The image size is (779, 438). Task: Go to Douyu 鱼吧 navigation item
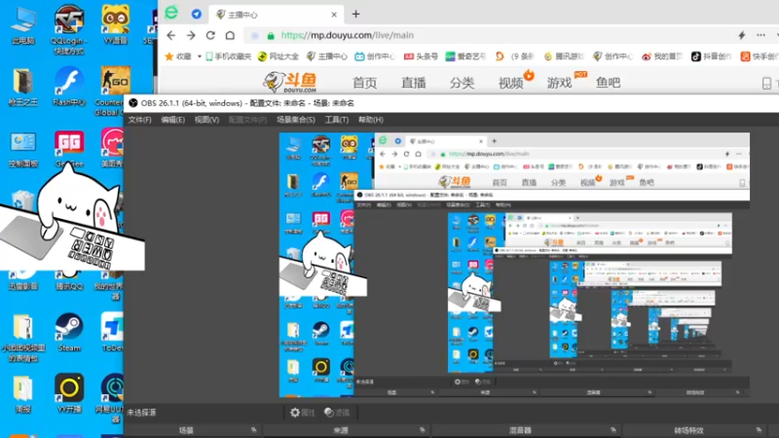click(x=608, y=83)
